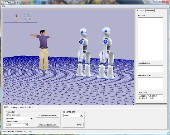Click the Connect to SimServer button
This screenshot has width=170, height=135.
[x=48, y=115]
